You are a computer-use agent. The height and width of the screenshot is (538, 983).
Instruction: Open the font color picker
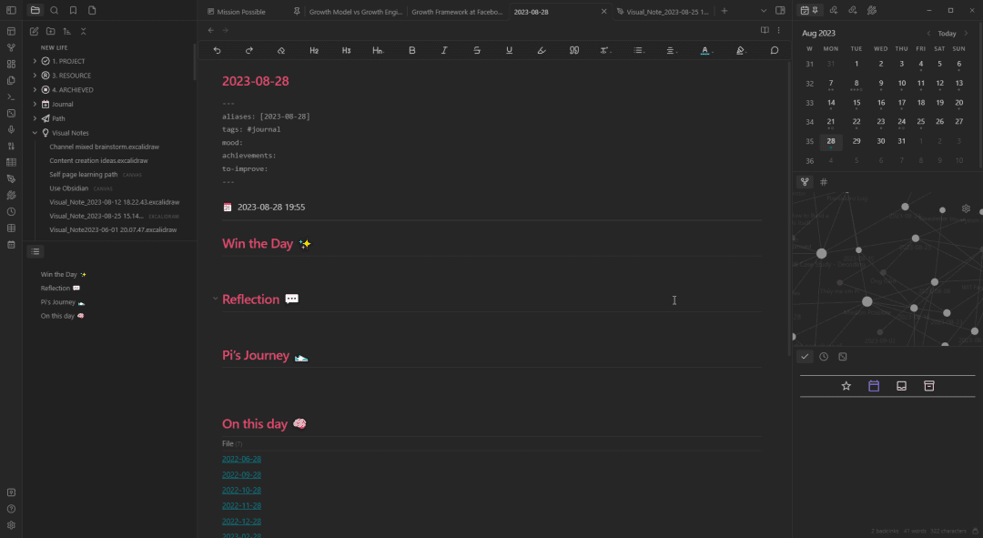704,51
